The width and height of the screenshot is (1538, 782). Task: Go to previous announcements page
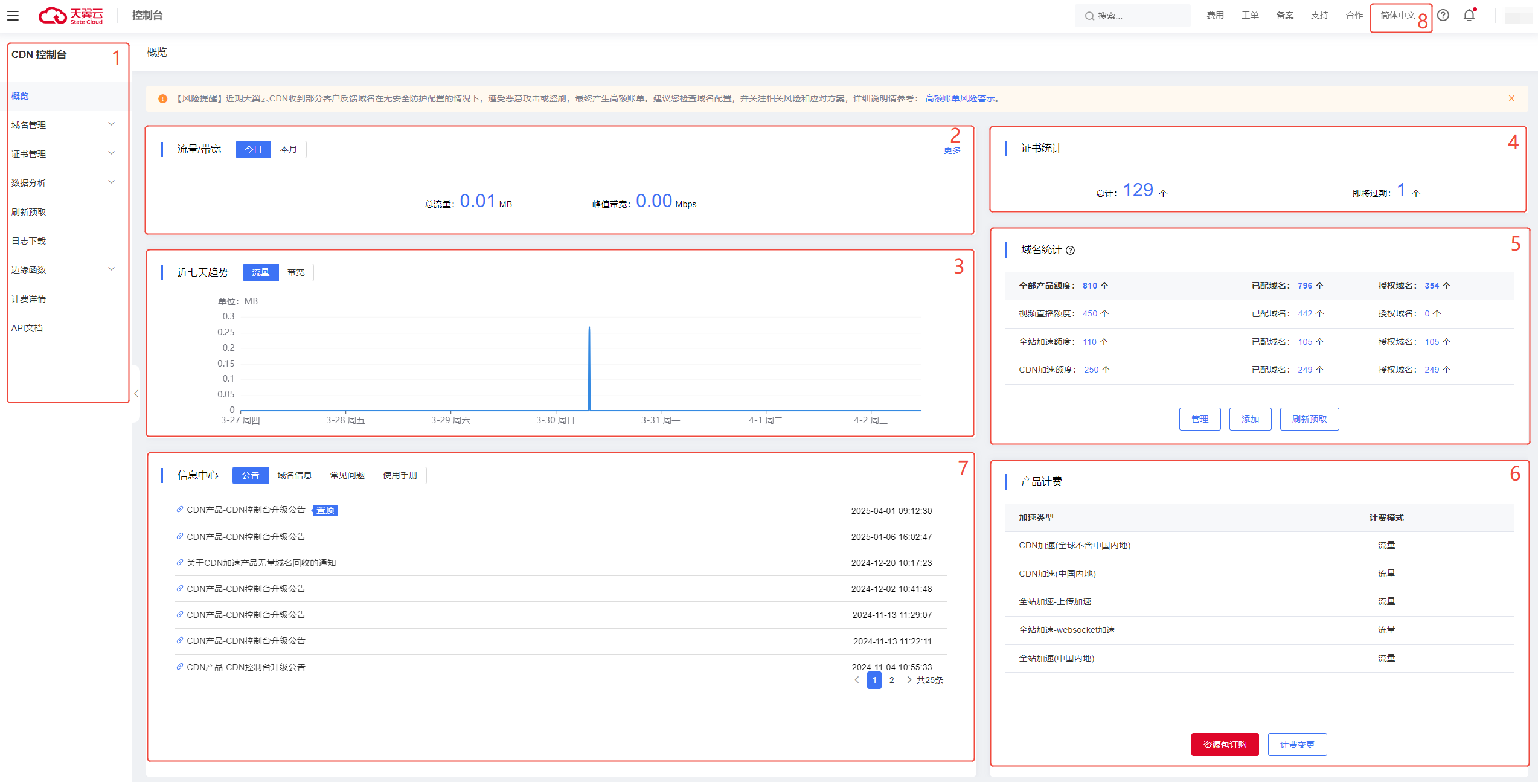tap(856, 680)
